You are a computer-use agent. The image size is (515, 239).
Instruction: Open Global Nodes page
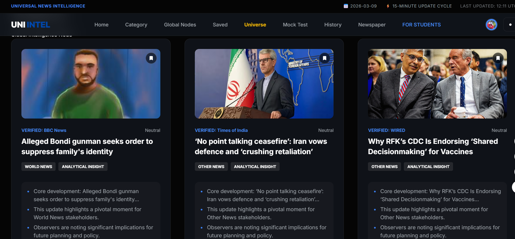point(180,25)
